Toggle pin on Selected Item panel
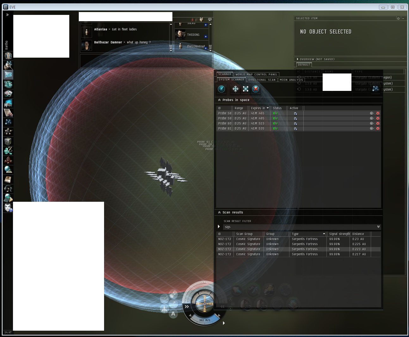 398,18
